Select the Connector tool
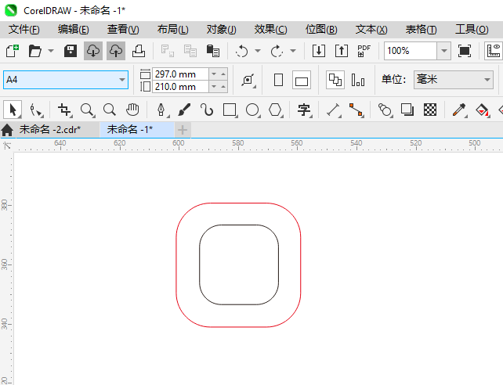 pyautogui.click(x=356, y=110)
